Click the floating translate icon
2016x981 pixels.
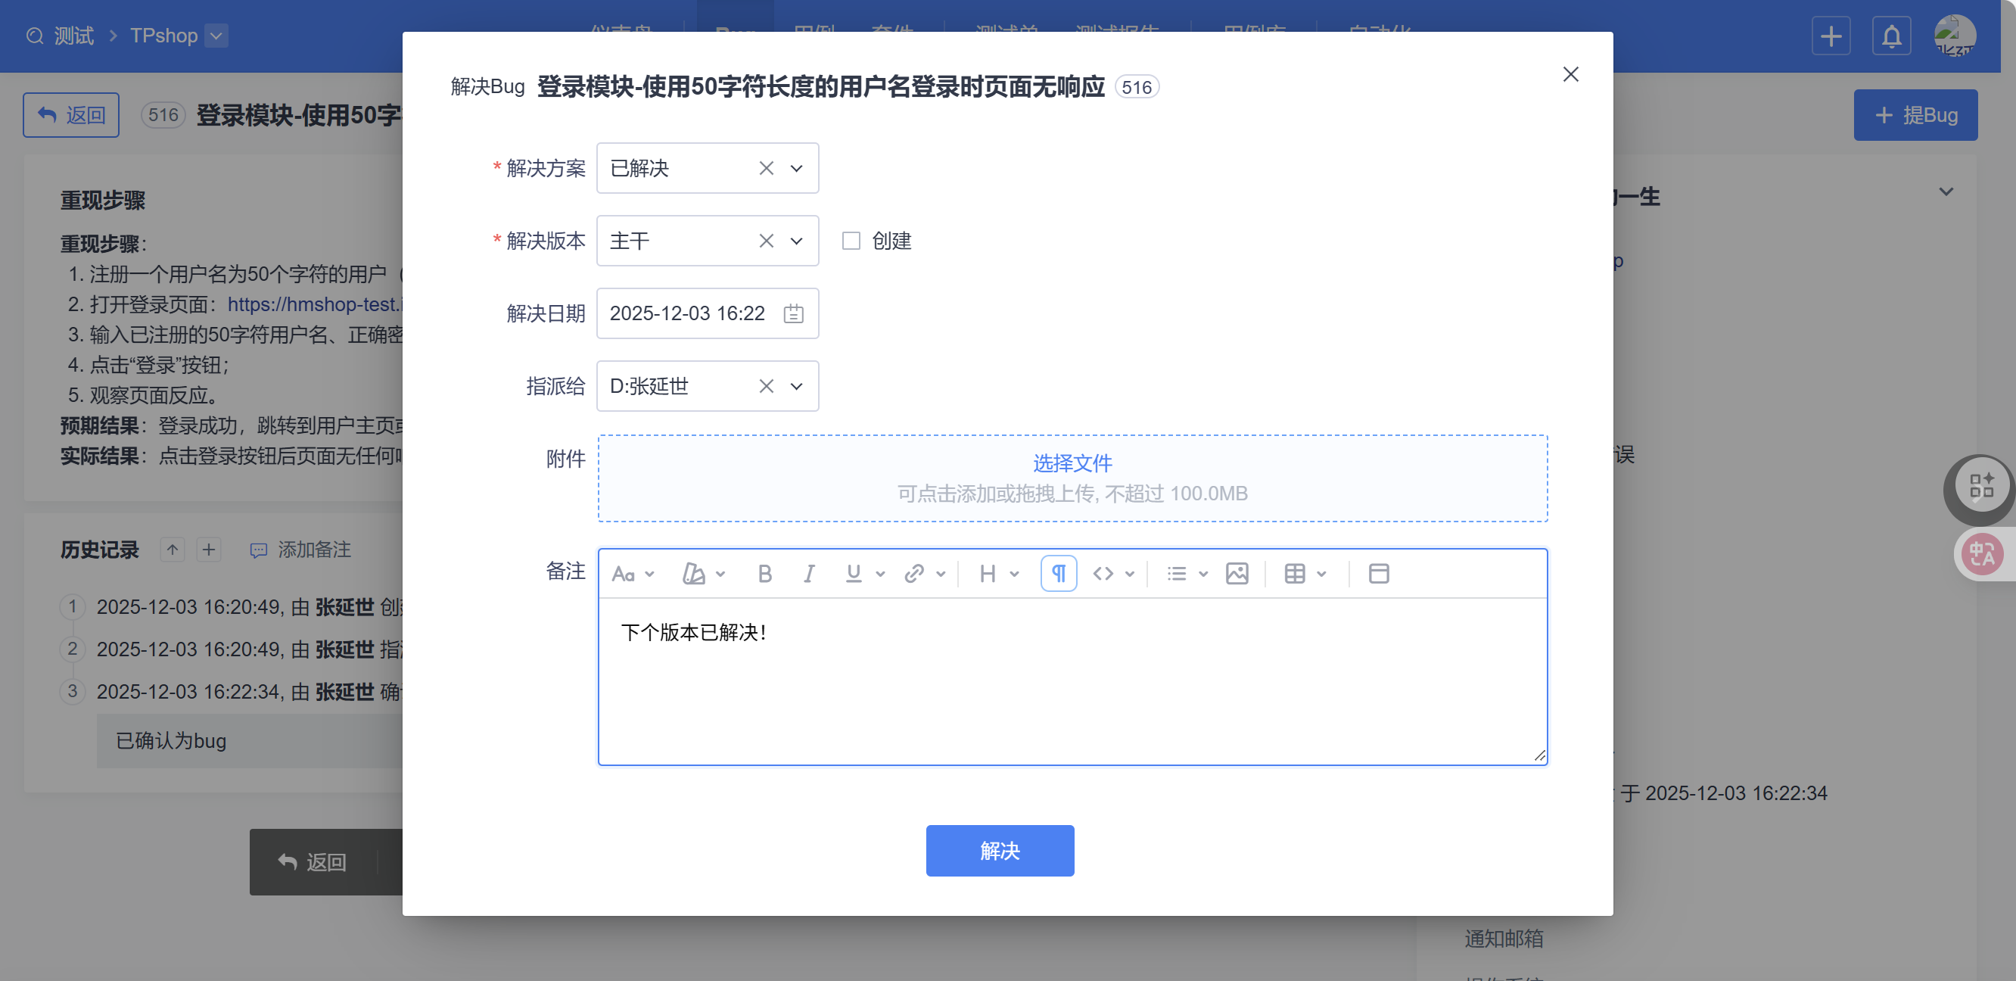point(1981,553)
